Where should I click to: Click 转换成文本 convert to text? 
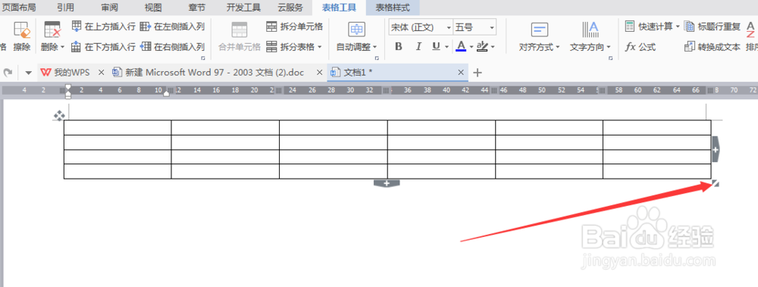point(713,47)
